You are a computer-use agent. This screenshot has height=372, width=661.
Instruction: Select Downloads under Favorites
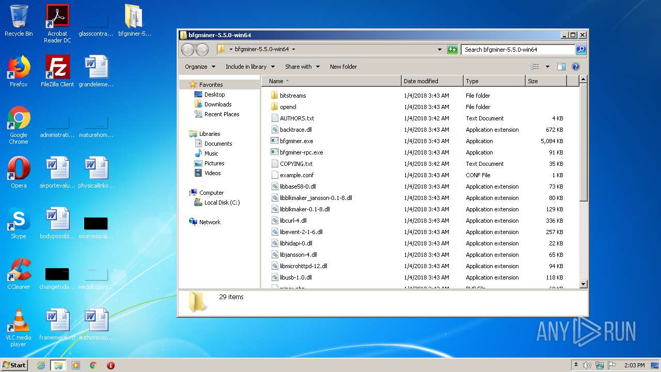click(218, 104)
